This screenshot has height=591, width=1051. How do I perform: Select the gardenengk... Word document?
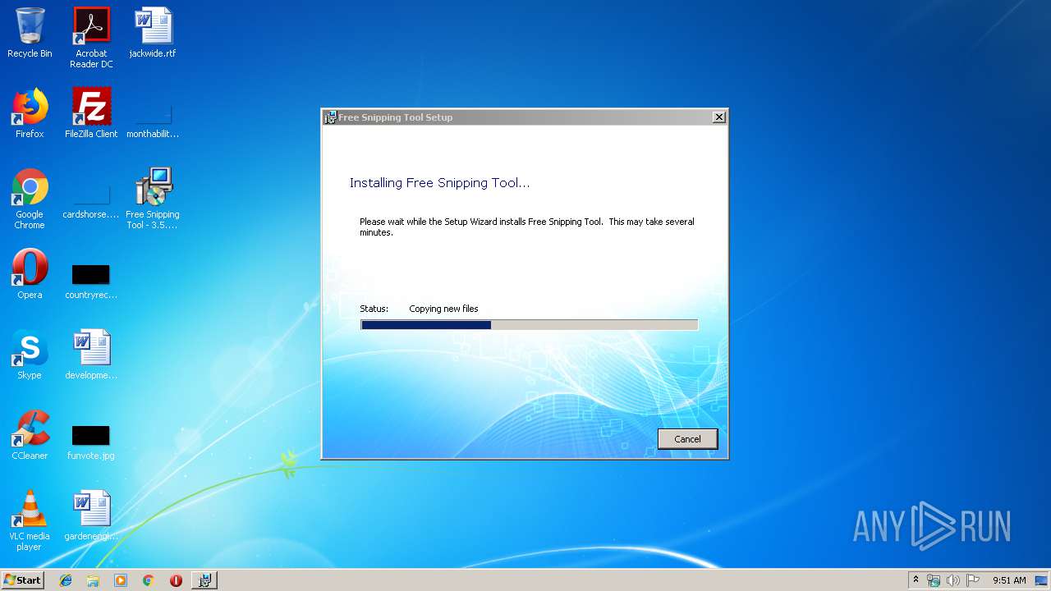(x=91, y=516)
